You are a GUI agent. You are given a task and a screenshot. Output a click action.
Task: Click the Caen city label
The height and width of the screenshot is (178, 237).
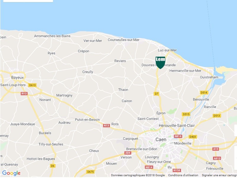(x=161, y=139)
